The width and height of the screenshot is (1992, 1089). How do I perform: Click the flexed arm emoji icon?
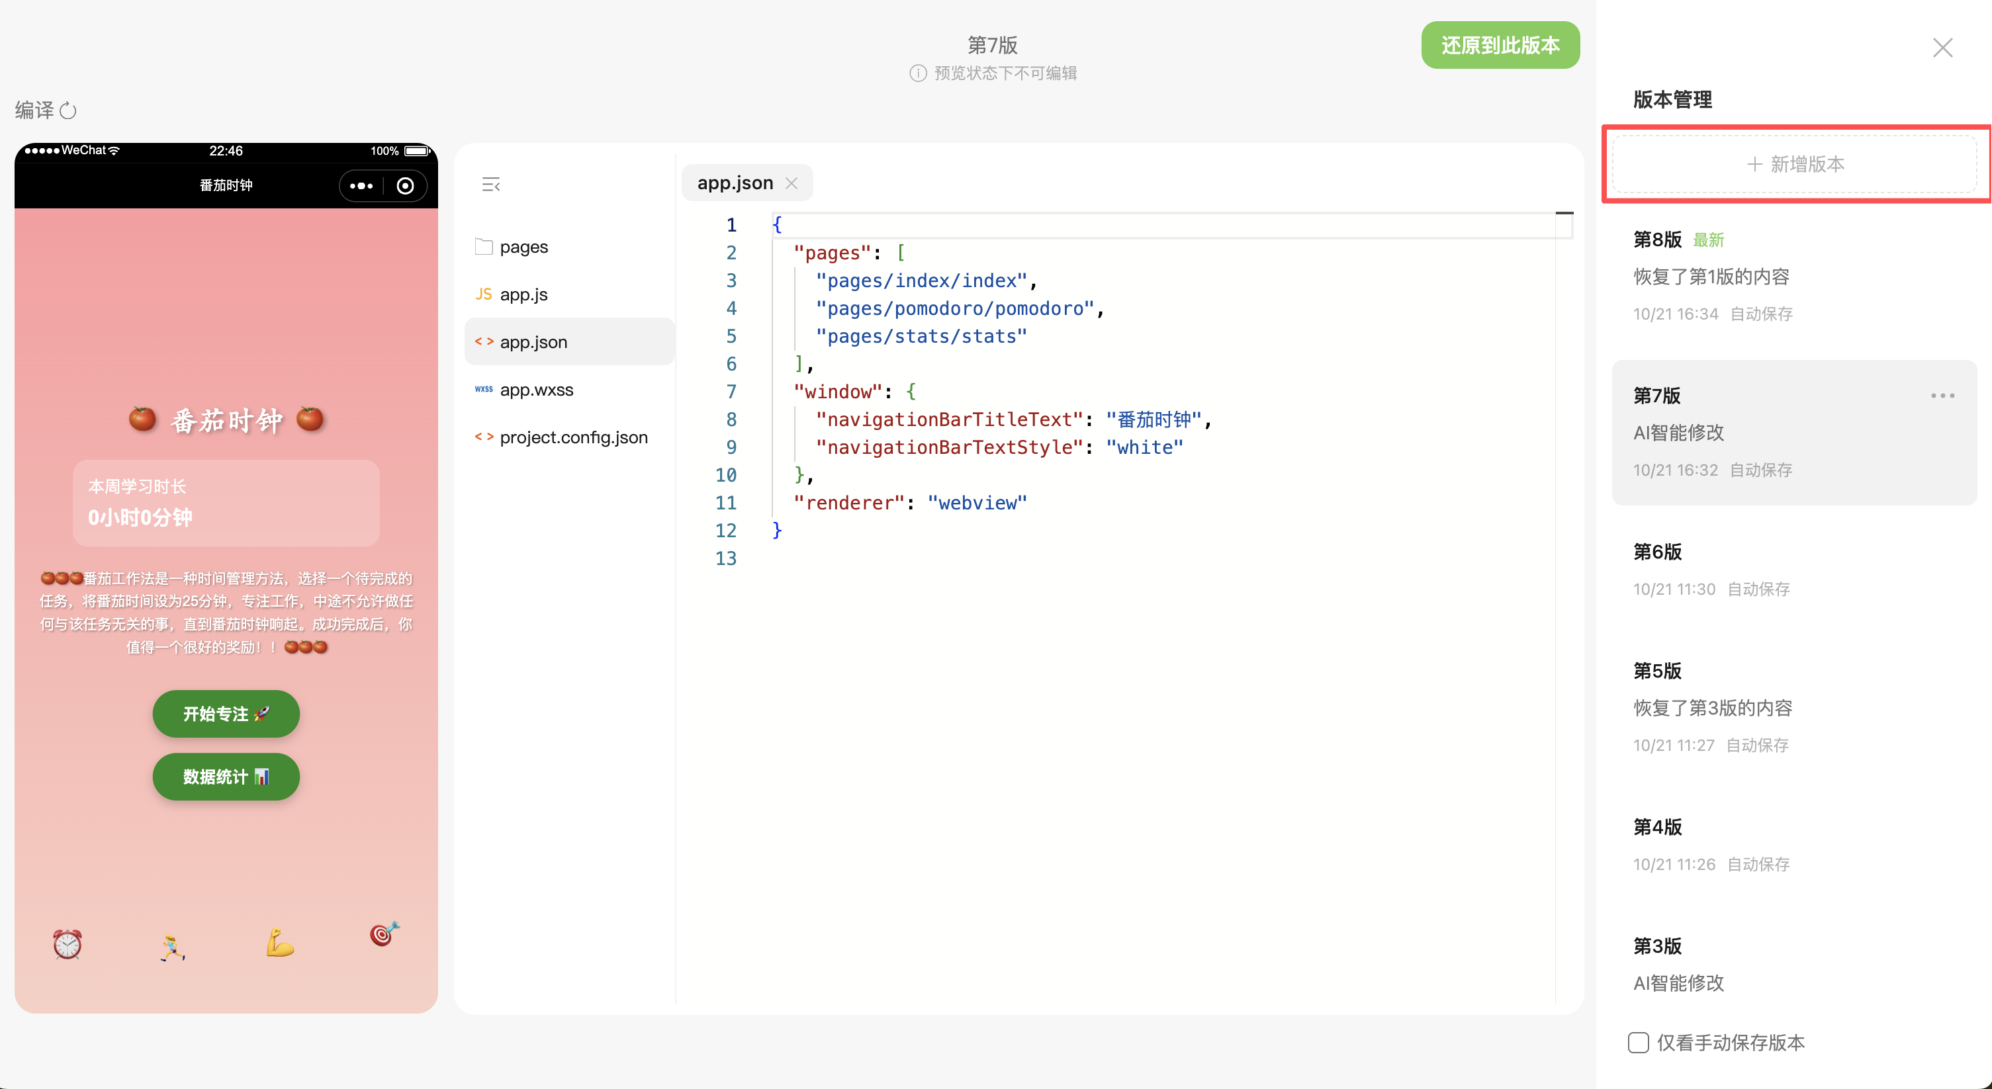279,943
